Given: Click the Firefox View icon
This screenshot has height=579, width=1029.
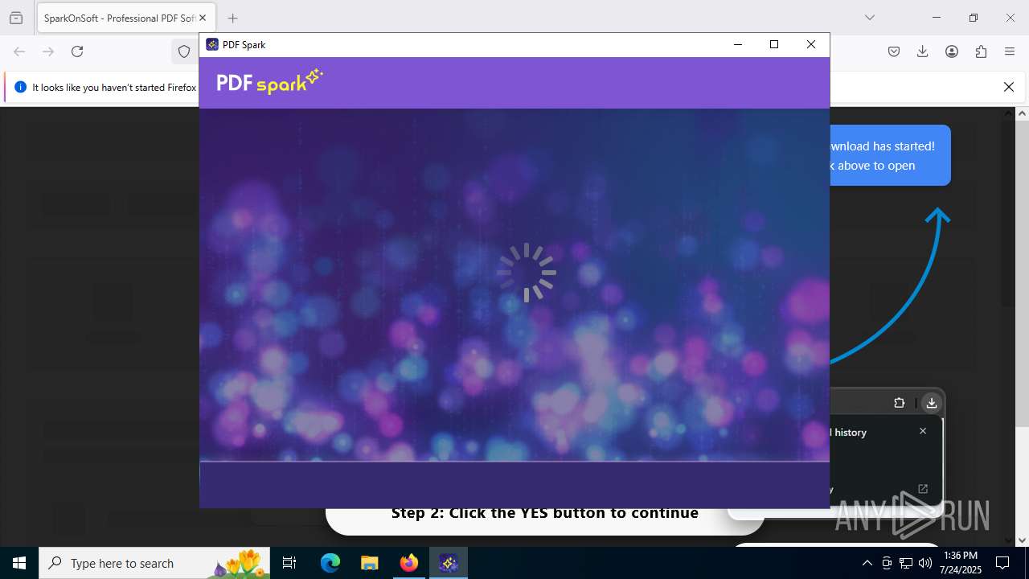Looking at the screenshot, I should click(16, 18).
